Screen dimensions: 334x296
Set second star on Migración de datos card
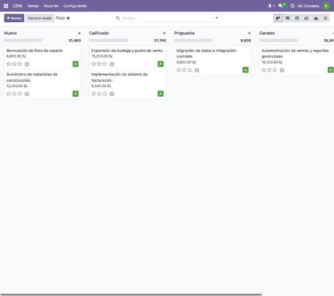pyautogui.click(x=184, y=70)
